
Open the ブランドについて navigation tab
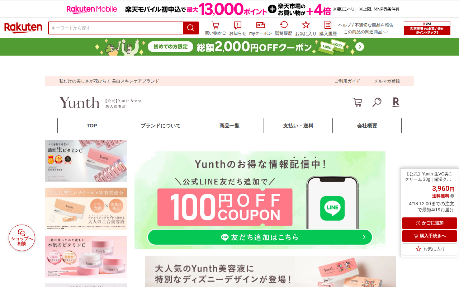point(161,126)
